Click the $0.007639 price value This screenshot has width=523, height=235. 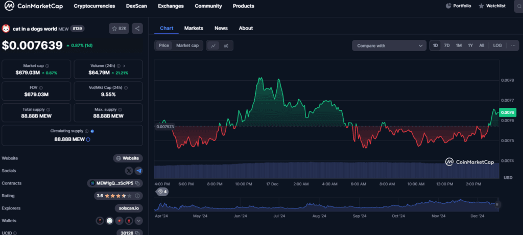32,45
